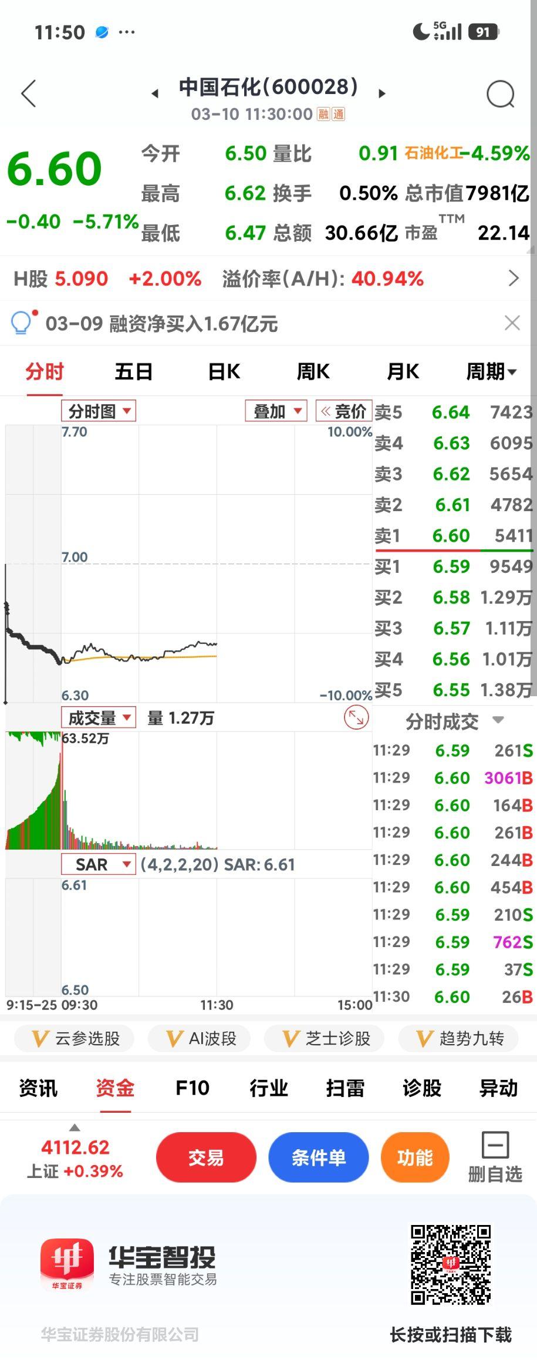Viewport: 537px width, 1366px height.
Task: Tap the 11:30 26B trade row
Action: click(x=453, y=996)
